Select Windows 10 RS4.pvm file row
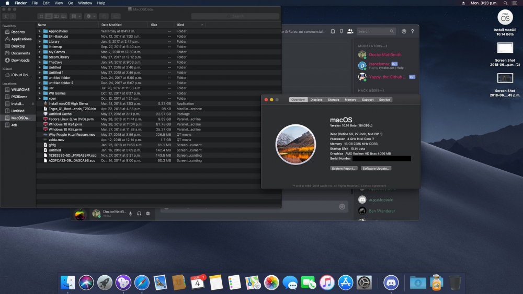Screen dimensions: 523x294 (149, 124)
